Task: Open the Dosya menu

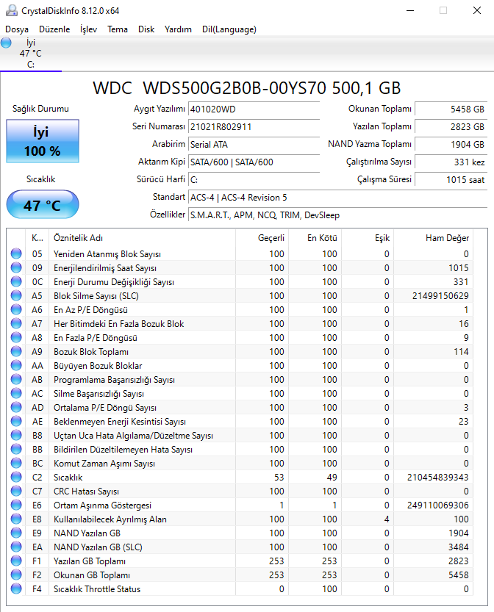Action: [x=17, y=29]
